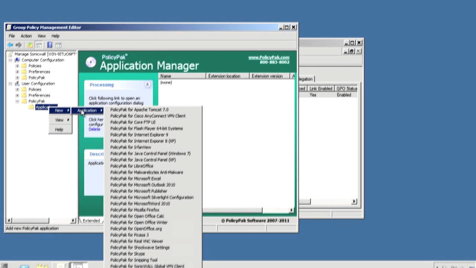The image size is (476, 268).
Task: Choose New in the context menu
Action: pyautogui.click(x=60, y=111)
